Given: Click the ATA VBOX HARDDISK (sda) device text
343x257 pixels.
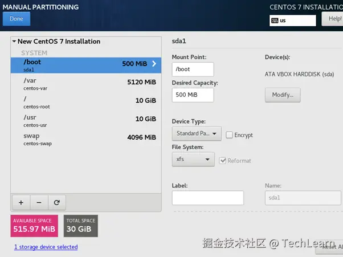Looking at the screenshot, I should click(x=300, y=75).
